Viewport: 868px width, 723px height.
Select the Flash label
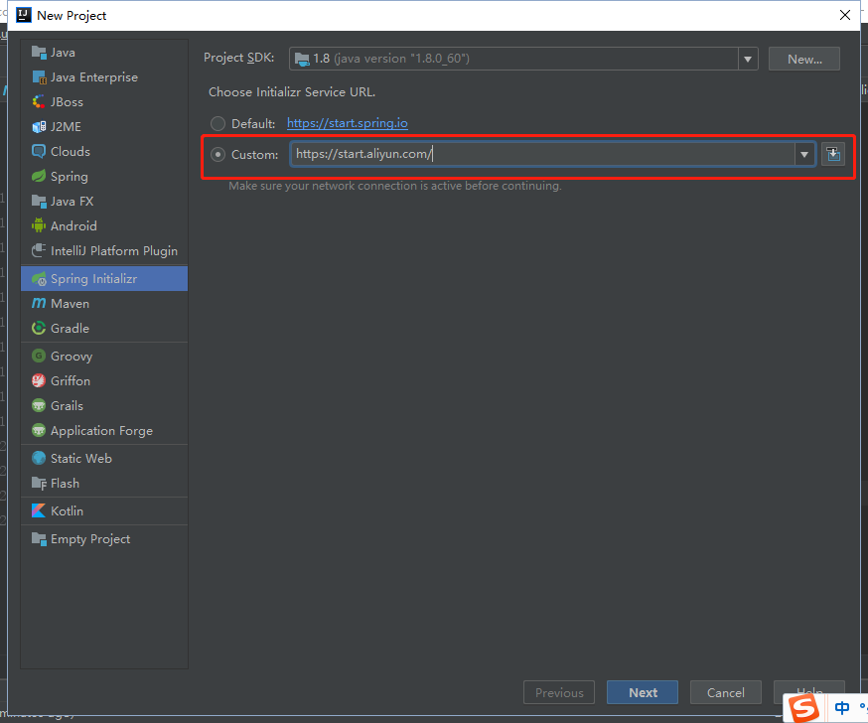pos(65,484)
